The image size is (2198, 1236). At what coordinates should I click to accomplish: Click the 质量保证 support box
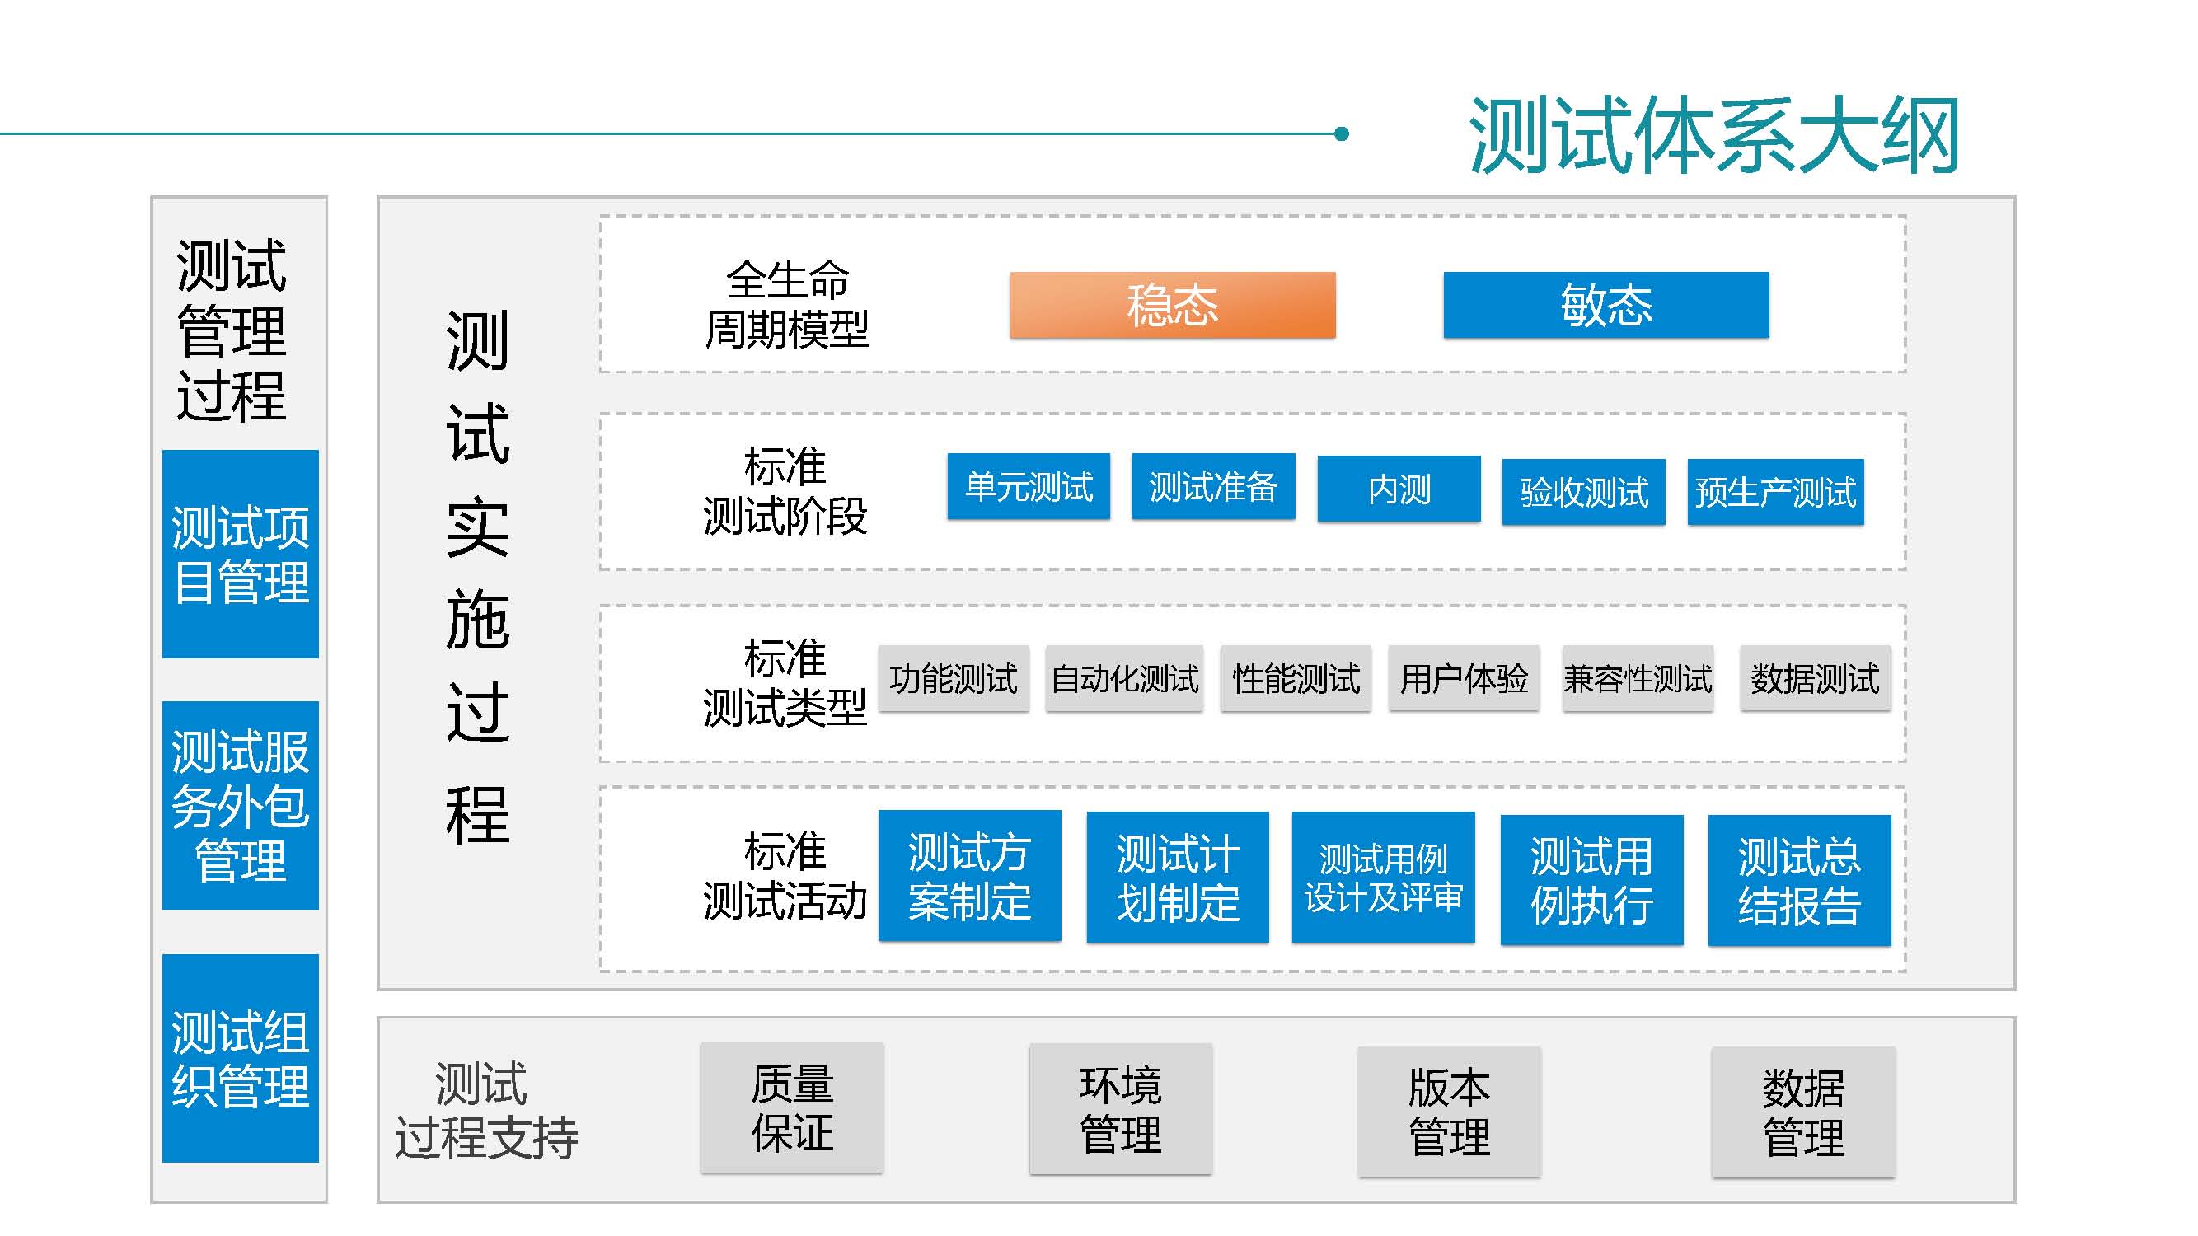(x=791, y=1108)
